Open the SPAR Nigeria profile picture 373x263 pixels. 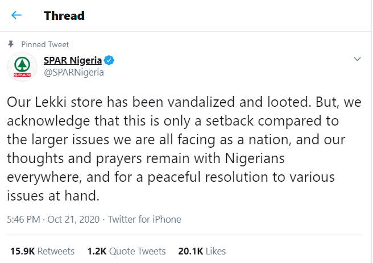click(x=22, y=66)
